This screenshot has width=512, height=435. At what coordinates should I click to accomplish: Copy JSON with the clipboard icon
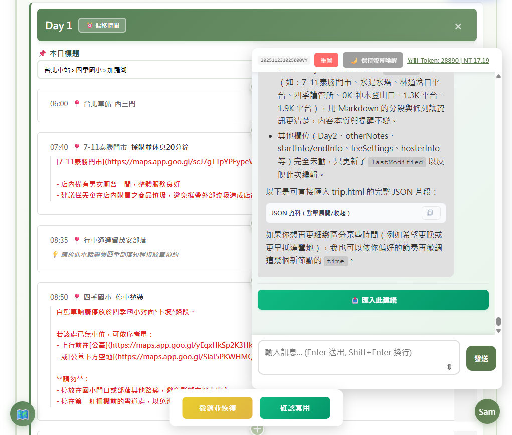431,213
